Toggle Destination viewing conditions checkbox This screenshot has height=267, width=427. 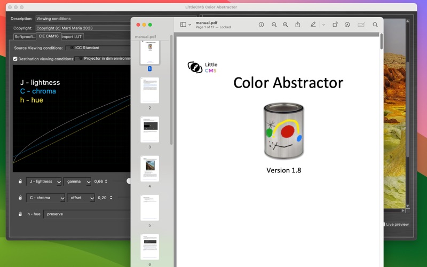point(15,59)
